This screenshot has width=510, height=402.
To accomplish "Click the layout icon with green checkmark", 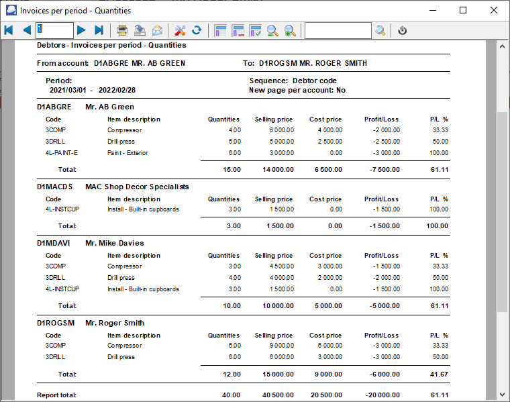I will [255, 30].
